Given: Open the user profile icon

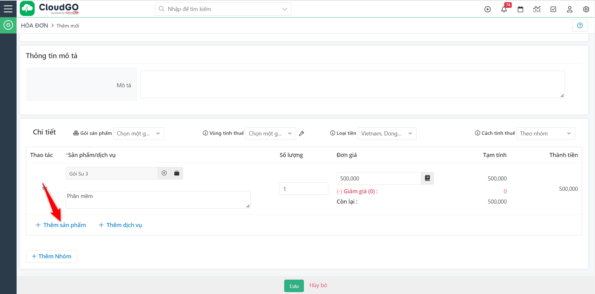Looking at the screenshot, I should pos(569,9).
